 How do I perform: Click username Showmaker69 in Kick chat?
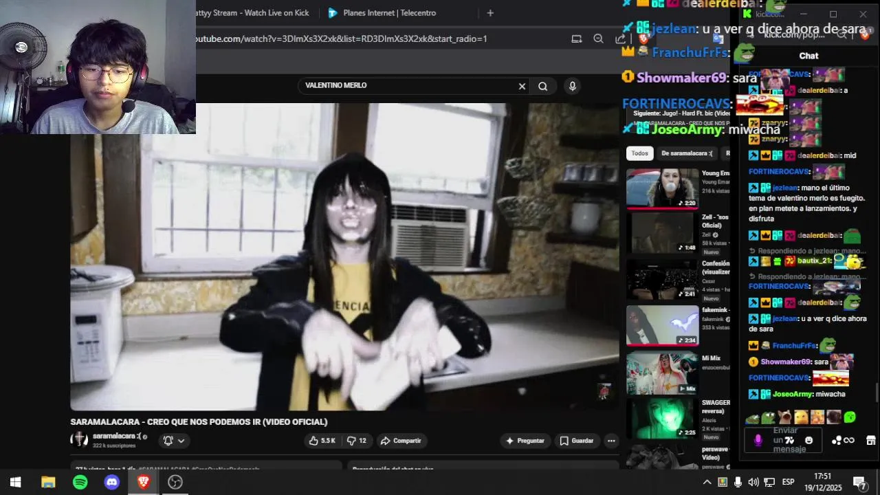click(784, 362)
